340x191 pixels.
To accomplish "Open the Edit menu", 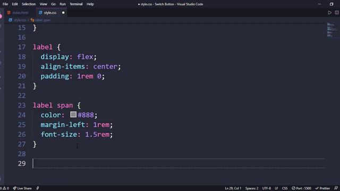I will pos(15,4).
